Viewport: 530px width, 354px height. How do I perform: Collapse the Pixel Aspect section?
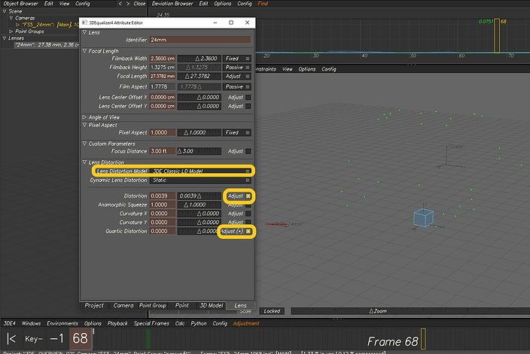click(x=84, y=125)
